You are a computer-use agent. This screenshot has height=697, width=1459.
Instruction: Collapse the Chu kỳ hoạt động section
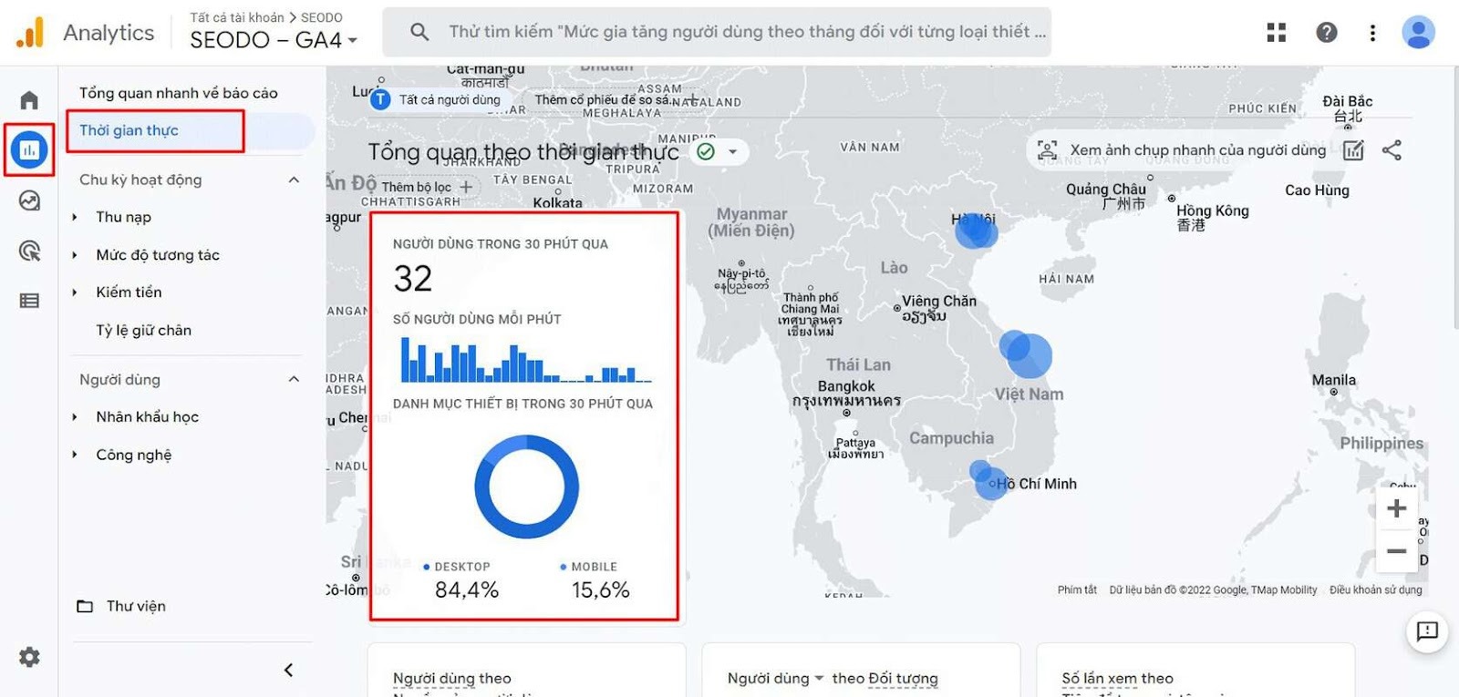[294, 179]
